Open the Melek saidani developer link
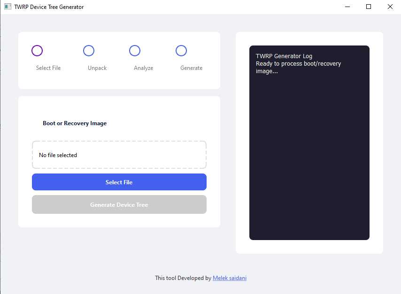401x294 pixels. tap(230, 278)
